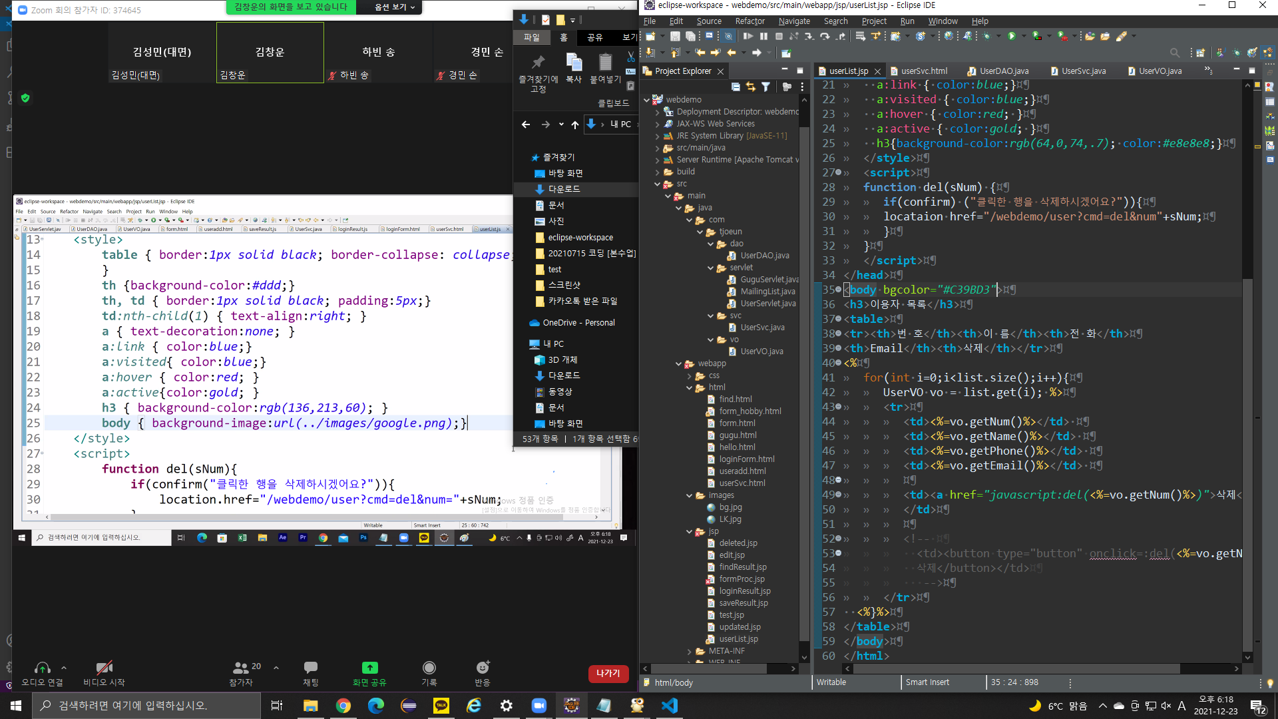Open Visual Studio Code from the taskbar
The width and height of the screenshot is (1278, 719).
click(x=670, y=706)
